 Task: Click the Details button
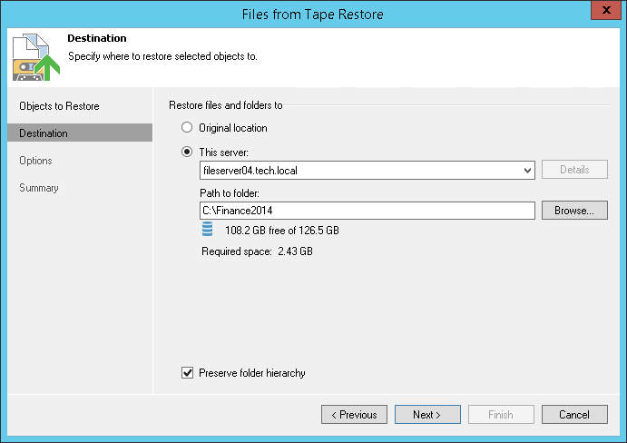coord(574,170)
